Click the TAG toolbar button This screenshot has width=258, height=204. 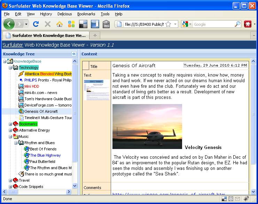pos(106,24)
